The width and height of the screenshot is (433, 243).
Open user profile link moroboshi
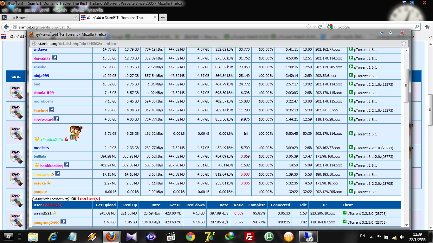pos(43,101)
